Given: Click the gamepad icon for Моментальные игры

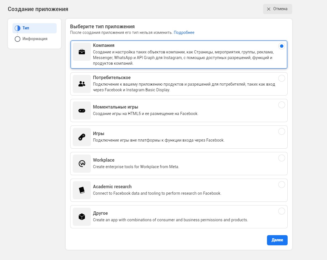Looking at the screenshot, I should pos(82,110).
